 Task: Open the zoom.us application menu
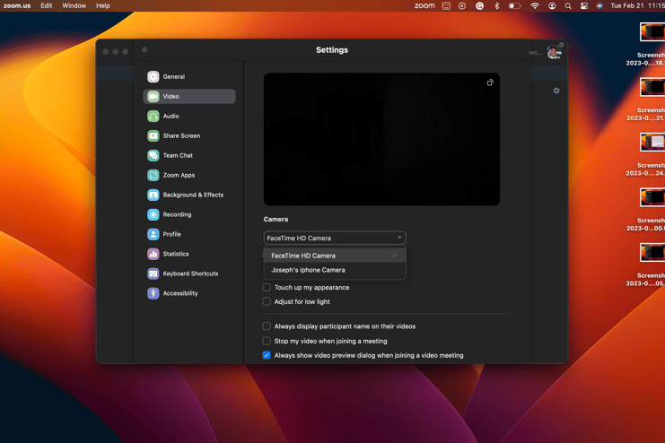tap(17, 6)
